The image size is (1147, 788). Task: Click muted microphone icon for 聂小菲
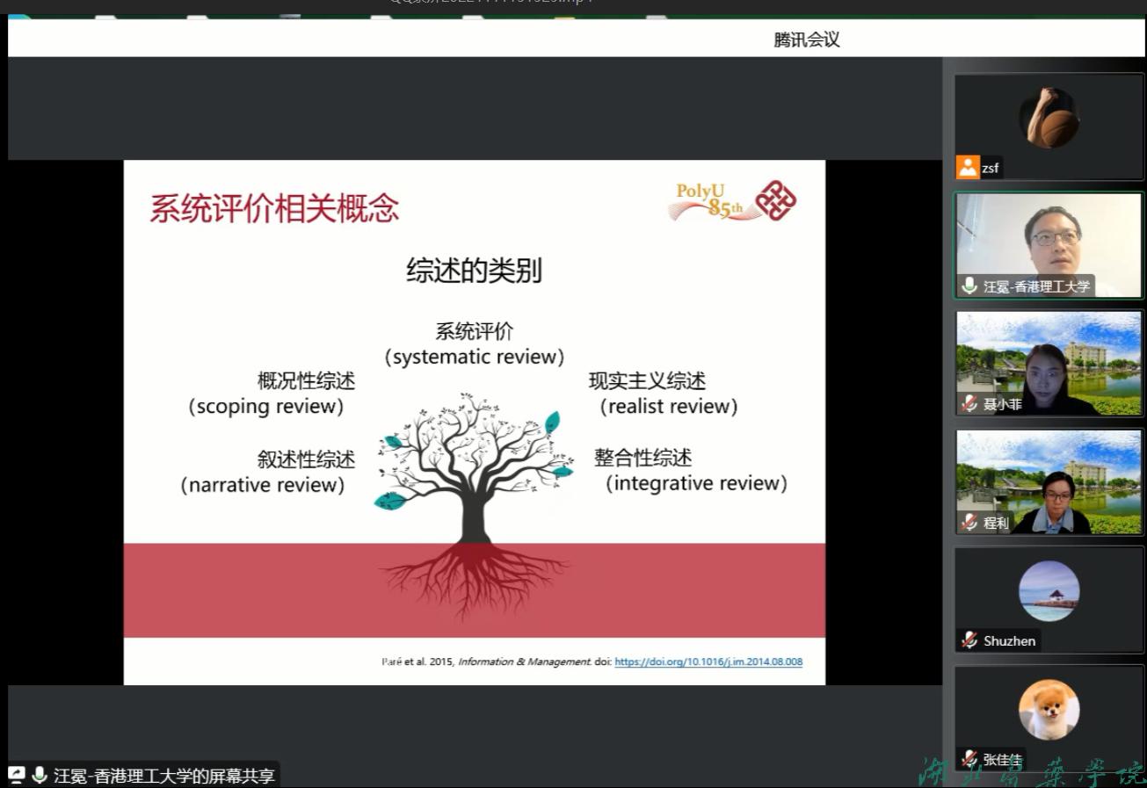[x=969, y=404]
